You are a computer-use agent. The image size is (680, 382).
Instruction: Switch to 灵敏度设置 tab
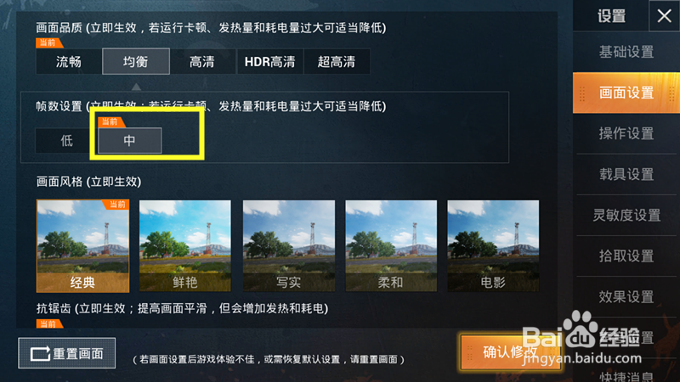click(626, 215)
